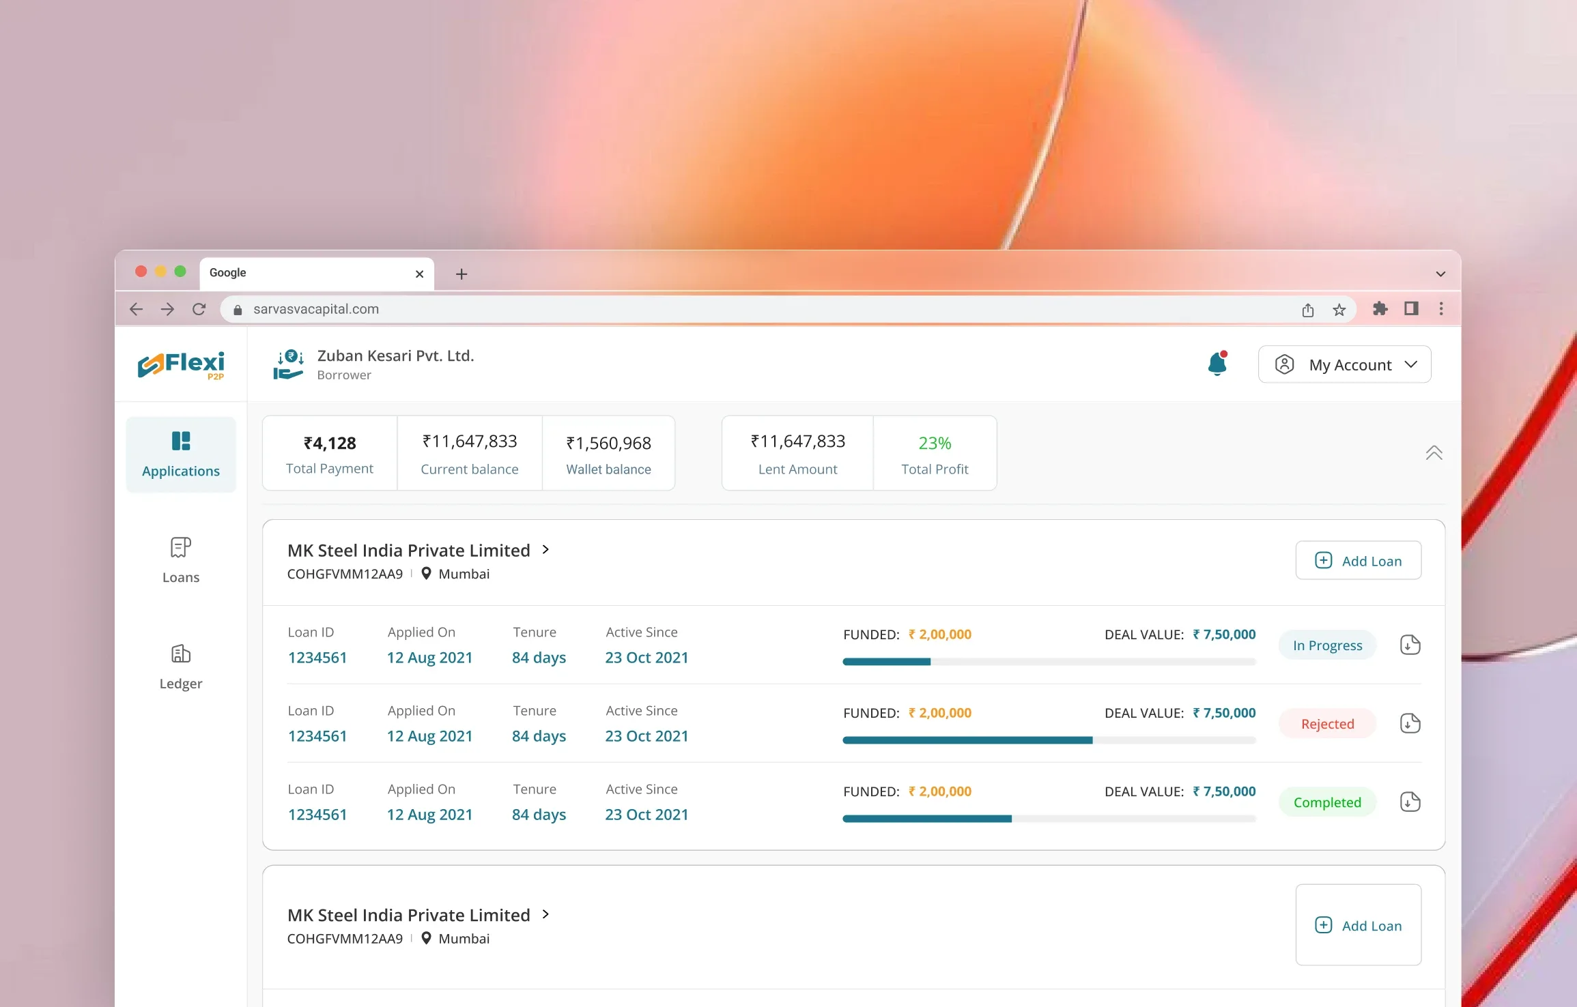
Task: Reload the browser page
Action: pyautogui.click(x=199, y=309)
